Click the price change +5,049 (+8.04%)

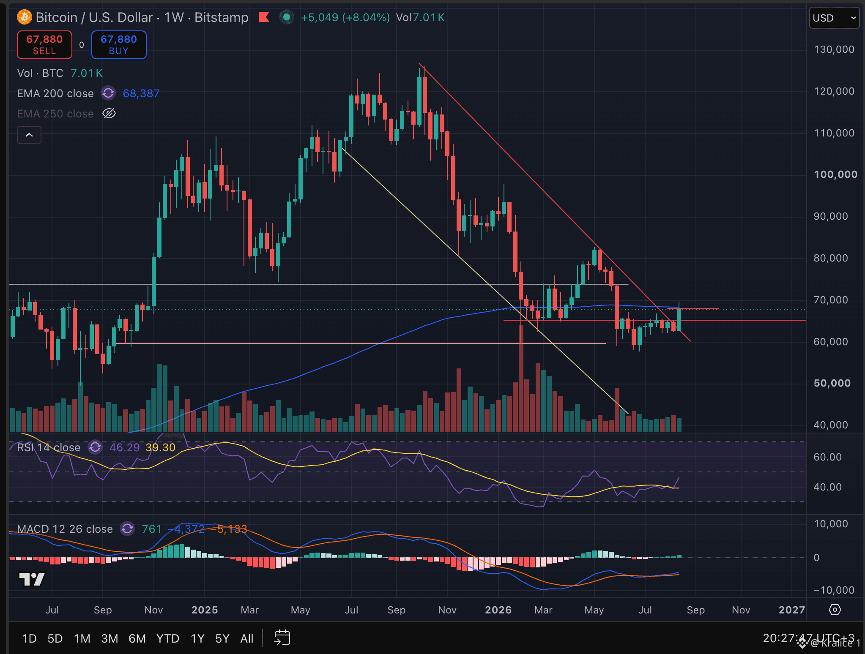(x=345, y=17)
